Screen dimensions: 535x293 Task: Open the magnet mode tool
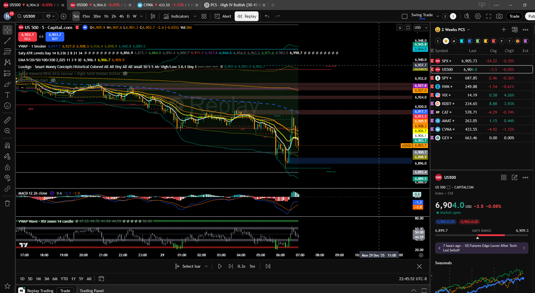point(7,145)
